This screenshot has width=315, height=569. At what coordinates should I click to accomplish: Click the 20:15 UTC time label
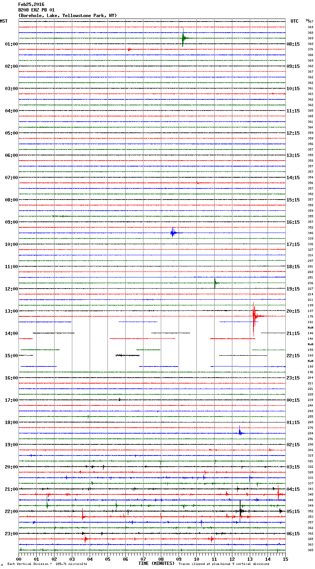(x=293, y=311)
